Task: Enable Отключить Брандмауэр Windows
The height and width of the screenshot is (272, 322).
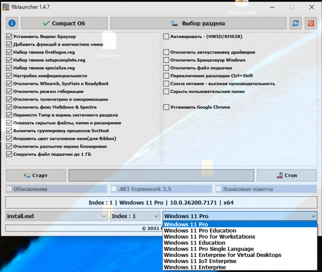Action: [x=166, y=60]
